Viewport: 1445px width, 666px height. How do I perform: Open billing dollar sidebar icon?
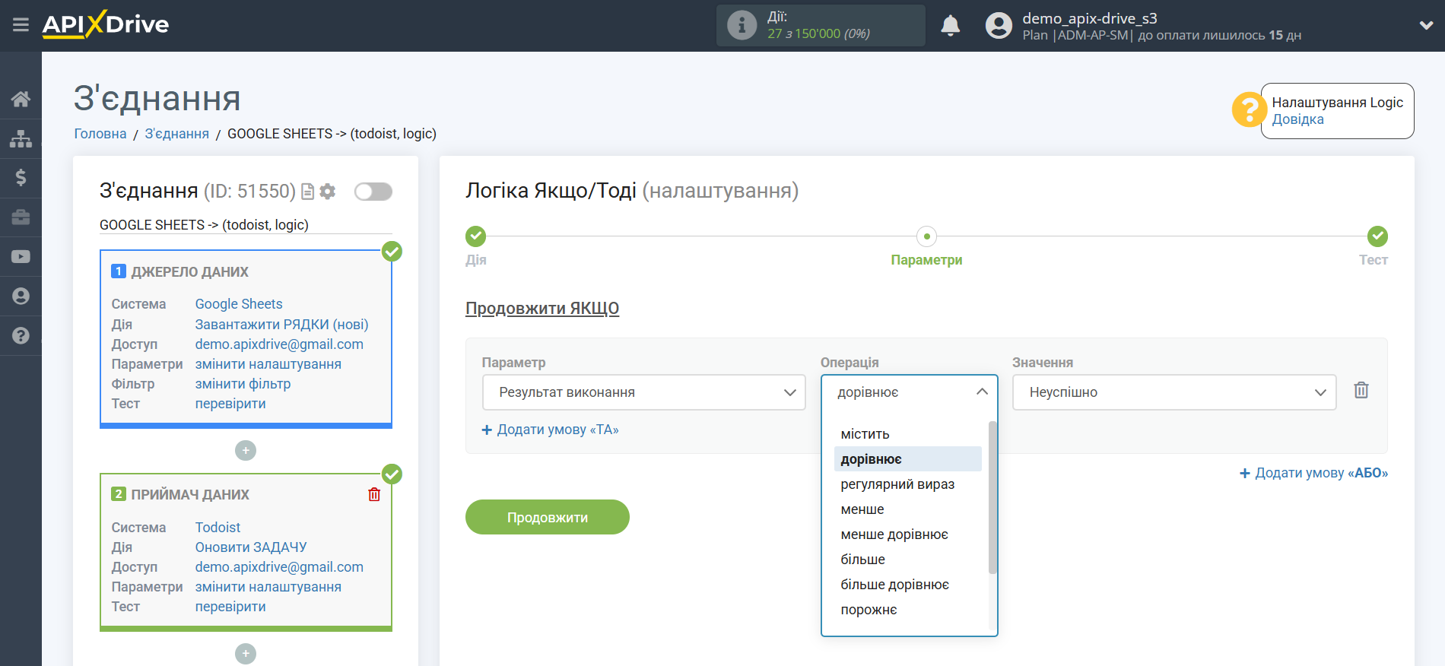coord(21,178)
